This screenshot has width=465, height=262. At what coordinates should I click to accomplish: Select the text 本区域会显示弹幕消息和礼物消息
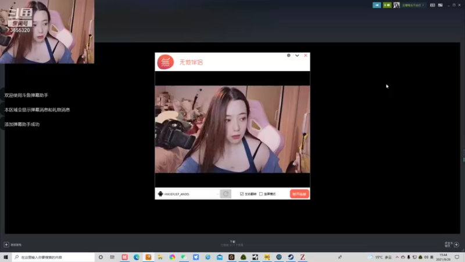point(37,110)
